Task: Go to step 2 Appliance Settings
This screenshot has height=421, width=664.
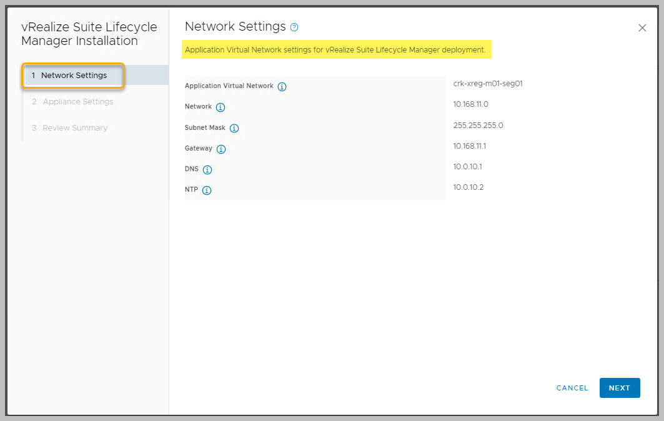Action: coord(77,102)
